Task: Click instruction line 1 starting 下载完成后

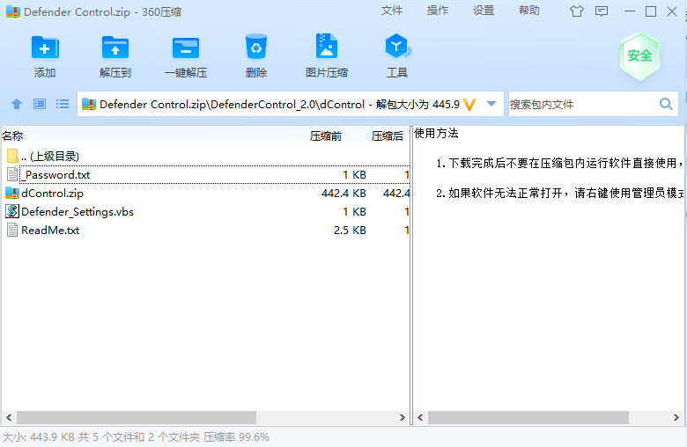Action: (559, 164)
